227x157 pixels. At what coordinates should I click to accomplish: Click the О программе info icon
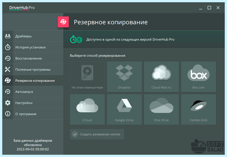coord(8,114)
